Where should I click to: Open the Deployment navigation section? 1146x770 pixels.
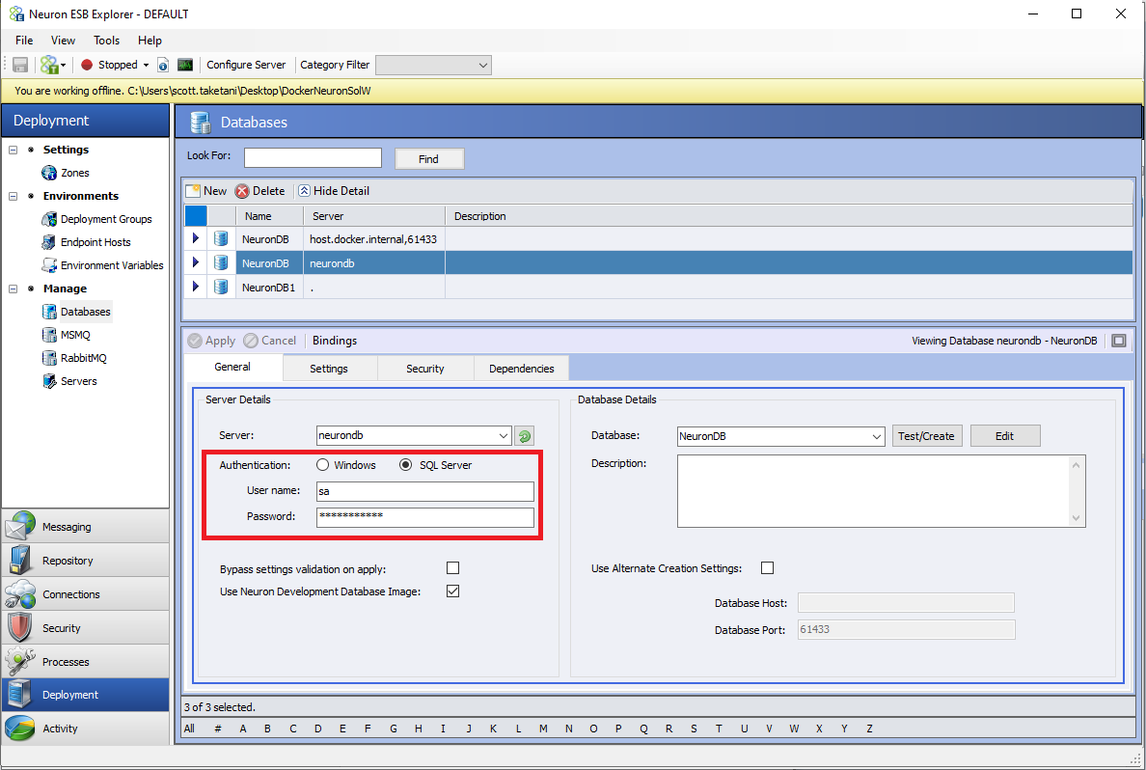click(x=86, y=695)
